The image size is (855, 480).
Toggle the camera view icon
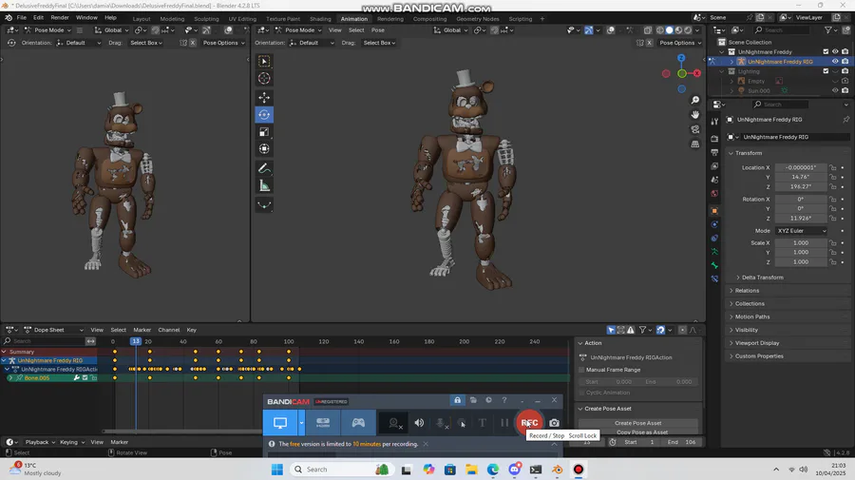tap(695, 129)
